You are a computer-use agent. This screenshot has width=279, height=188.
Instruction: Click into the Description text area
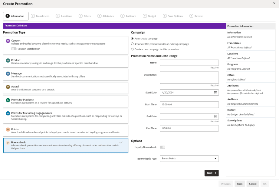[x=189, y=77]
